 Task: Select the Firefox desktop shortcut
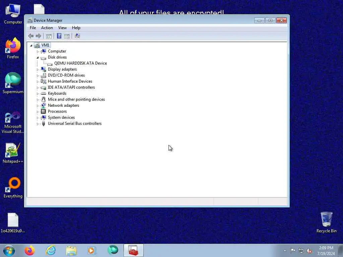coord(13,48)
